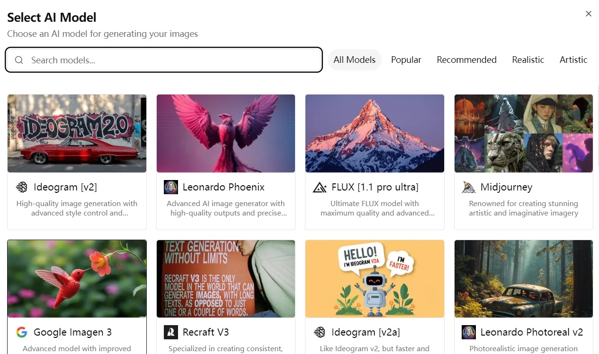Focus the Search models input field
Screen dimensions: 599x354
tap(164, 60)
